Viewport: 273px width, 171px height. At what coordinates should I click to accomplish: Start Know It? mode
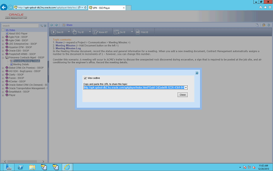[x=101, y=32]
